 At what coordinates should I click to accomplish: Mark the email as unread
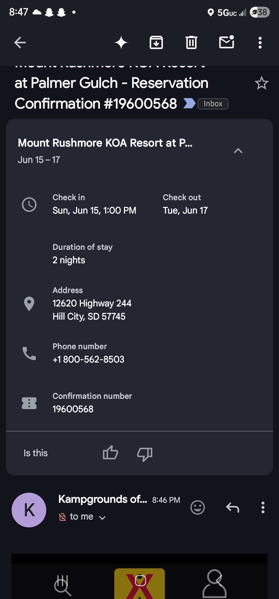coord(227,42)
